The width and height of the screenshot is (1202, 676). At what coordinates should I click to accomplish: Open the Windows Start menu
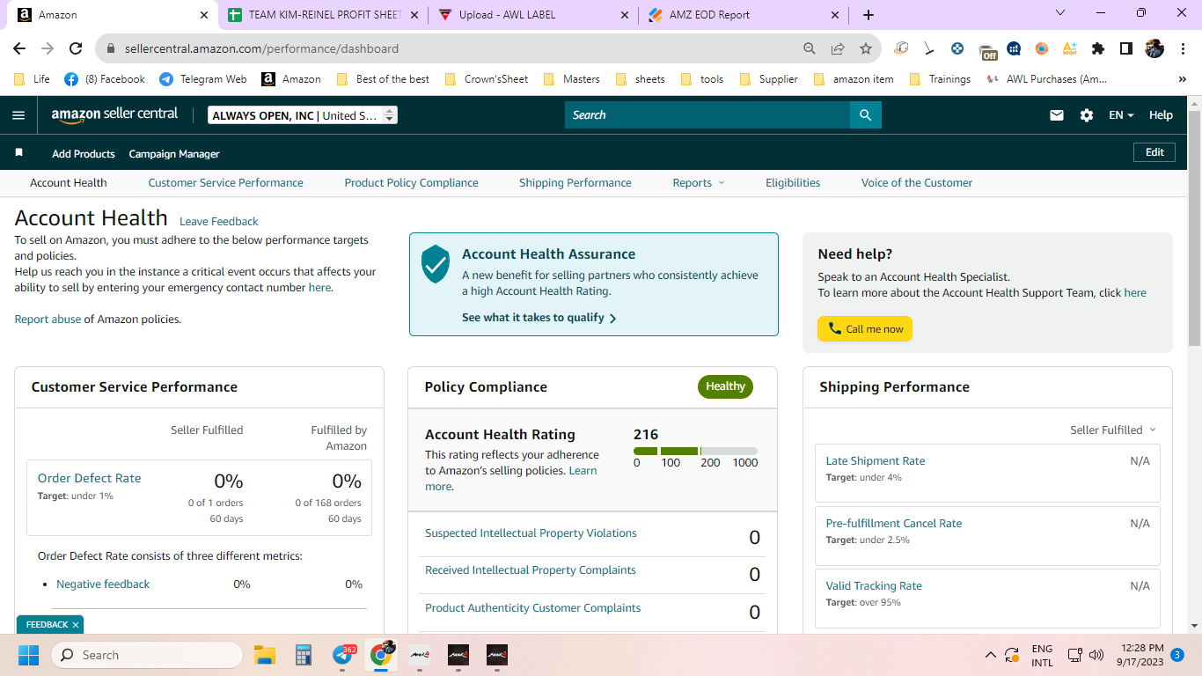tap(28, 655)
